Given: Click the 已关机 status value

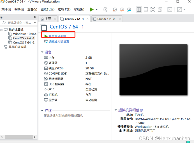Looking at the screenshot, I should (139, 115).
